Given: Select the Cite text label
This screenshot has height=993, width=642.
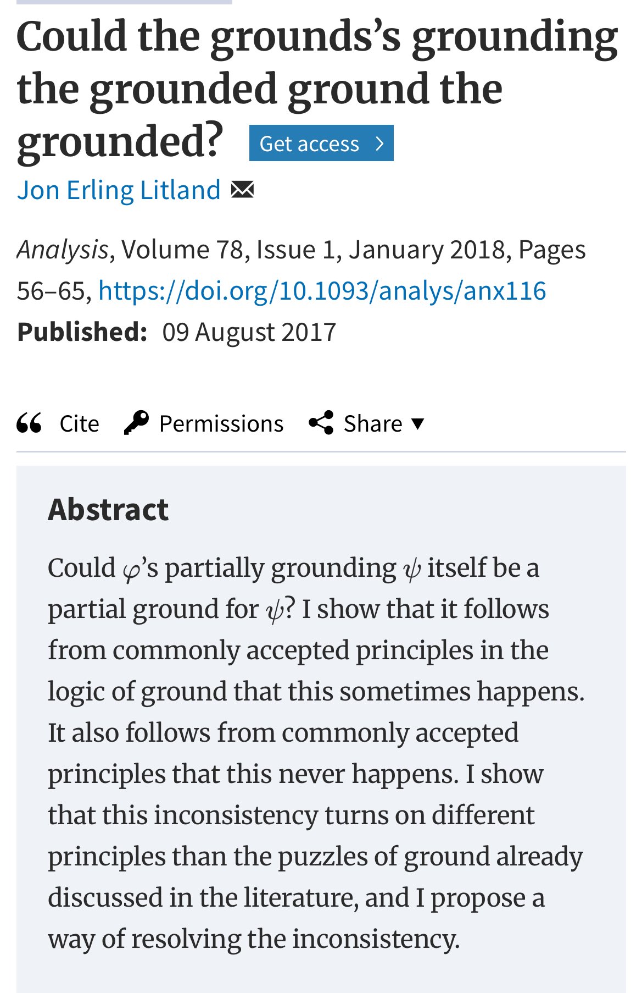Looking at the screenshot, I should tap(79, 424).
